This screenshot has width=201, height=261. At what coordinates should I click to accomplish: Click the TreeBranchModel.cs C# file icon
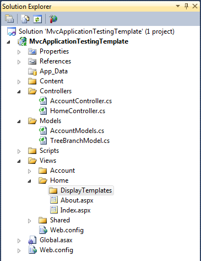click(x=43, y=141)
